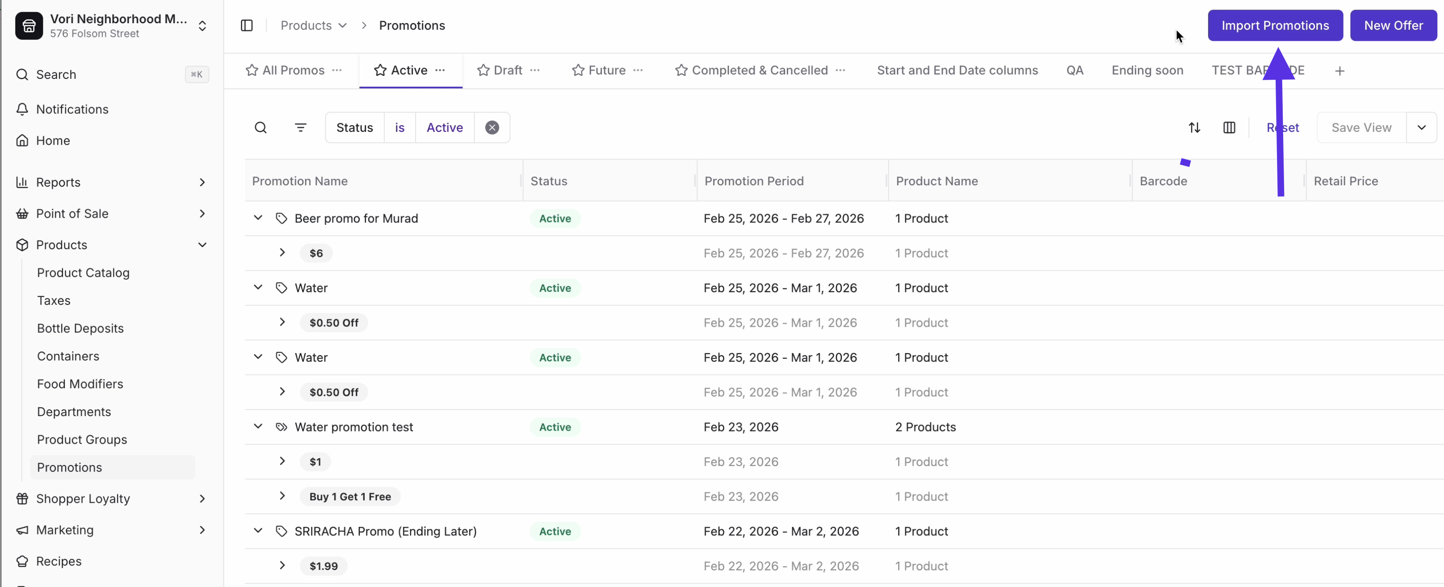Click the Reset link above the table
Viewport: 1444px width, 587px height.
pos(1283,127)
